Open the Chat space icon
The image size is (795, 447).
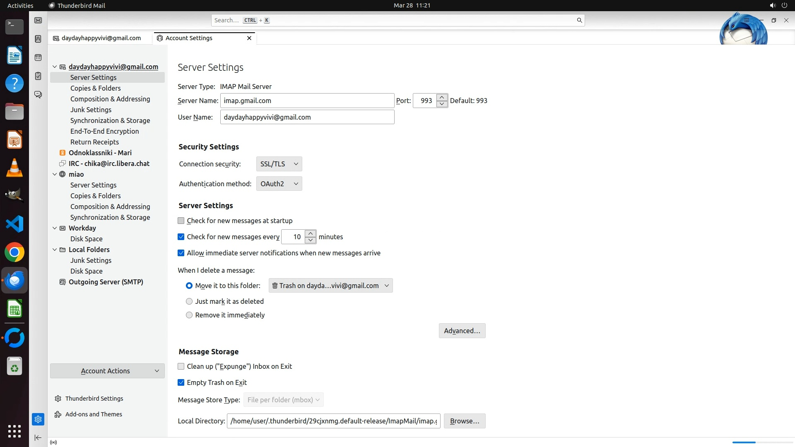pyautogui.click(x=38, y=95)
